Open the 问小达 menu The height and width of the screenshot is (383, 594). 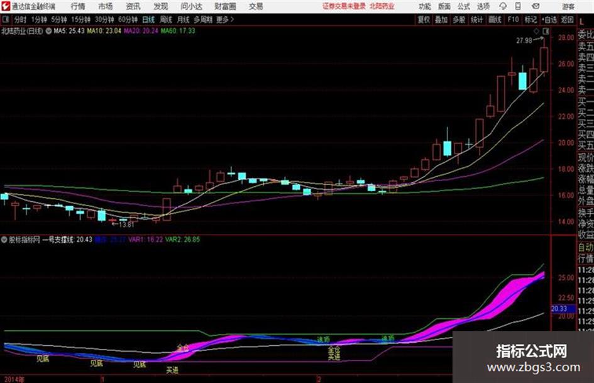191,6
